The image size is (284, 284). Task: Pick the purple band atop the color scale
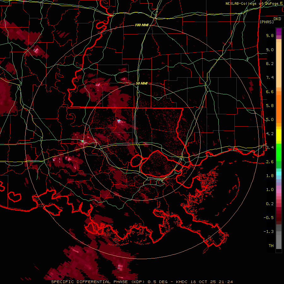pos(279,32)
